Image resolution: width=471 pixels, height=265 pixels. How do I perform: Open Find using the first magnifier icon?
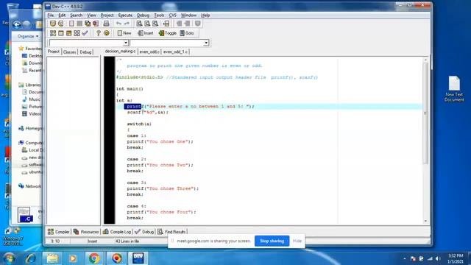139,24
